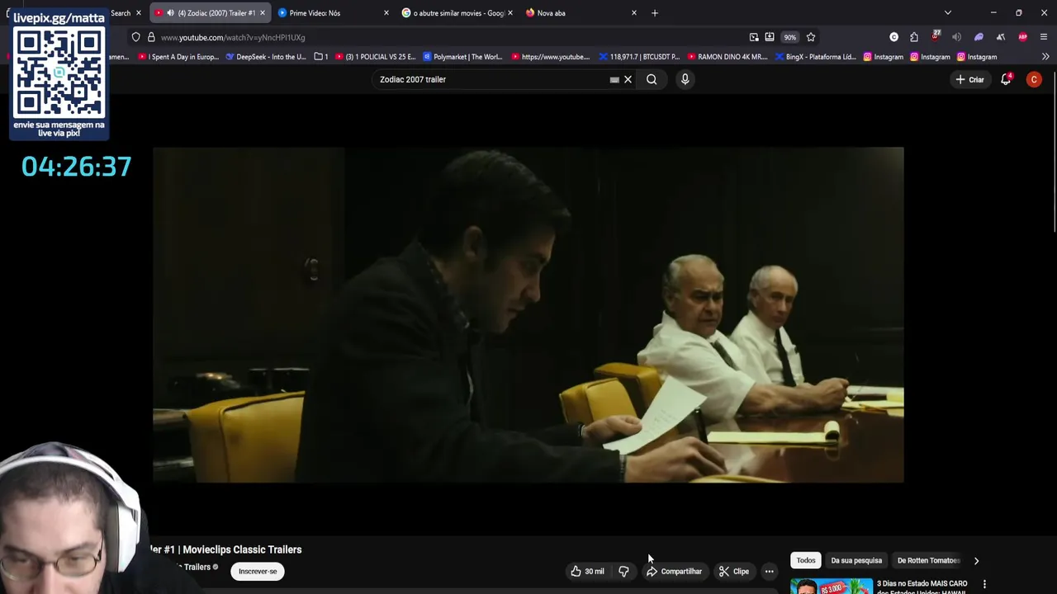Open the 3 Dias no Estado MAIS CARO thumbnail
Image resolution: width=1057 pixels, height=594 pixels.
(832, 586)
